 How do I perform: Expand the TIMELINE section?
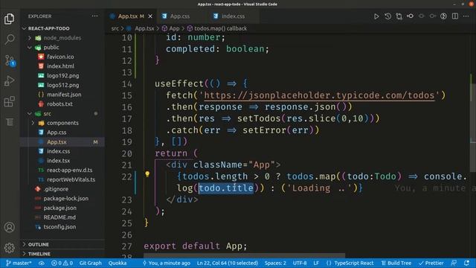tap(62, 254)
